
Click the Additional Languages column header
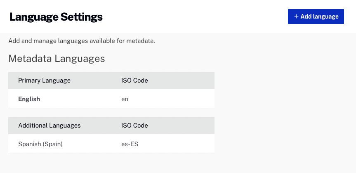coord(49,126)
